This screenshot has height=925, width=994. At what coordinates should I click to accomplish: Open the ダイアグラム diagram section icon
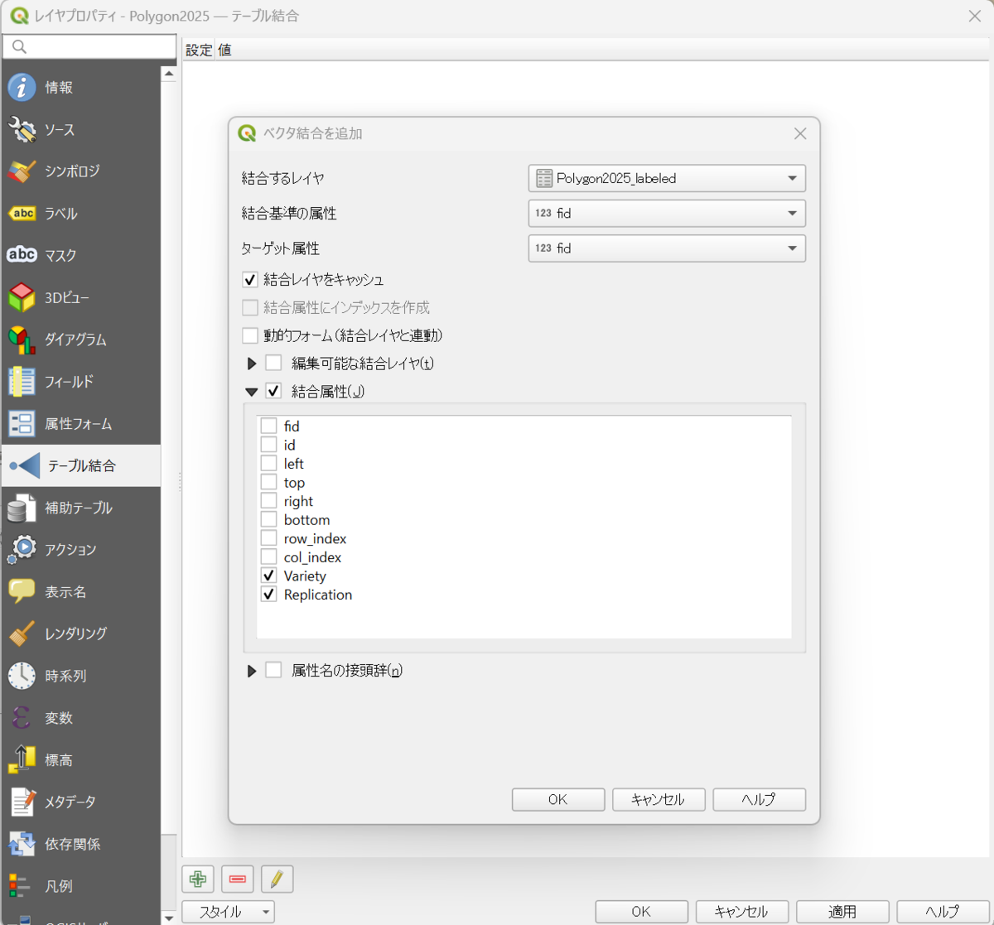point(22,340)
